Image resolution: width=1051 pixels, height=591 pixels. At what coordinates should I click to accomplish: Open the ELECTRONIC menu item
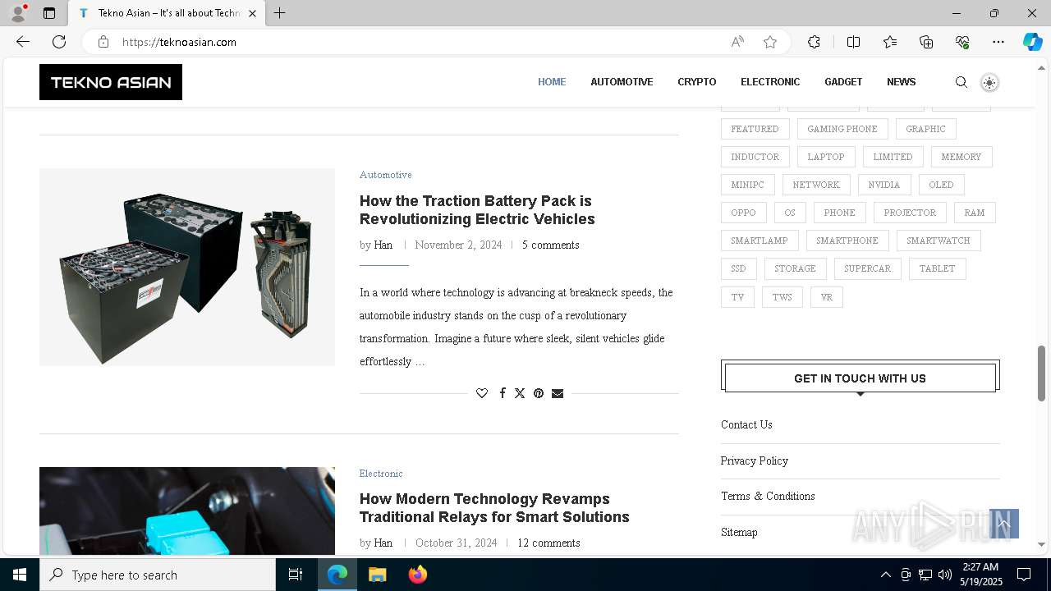click(x=770, y=82)
